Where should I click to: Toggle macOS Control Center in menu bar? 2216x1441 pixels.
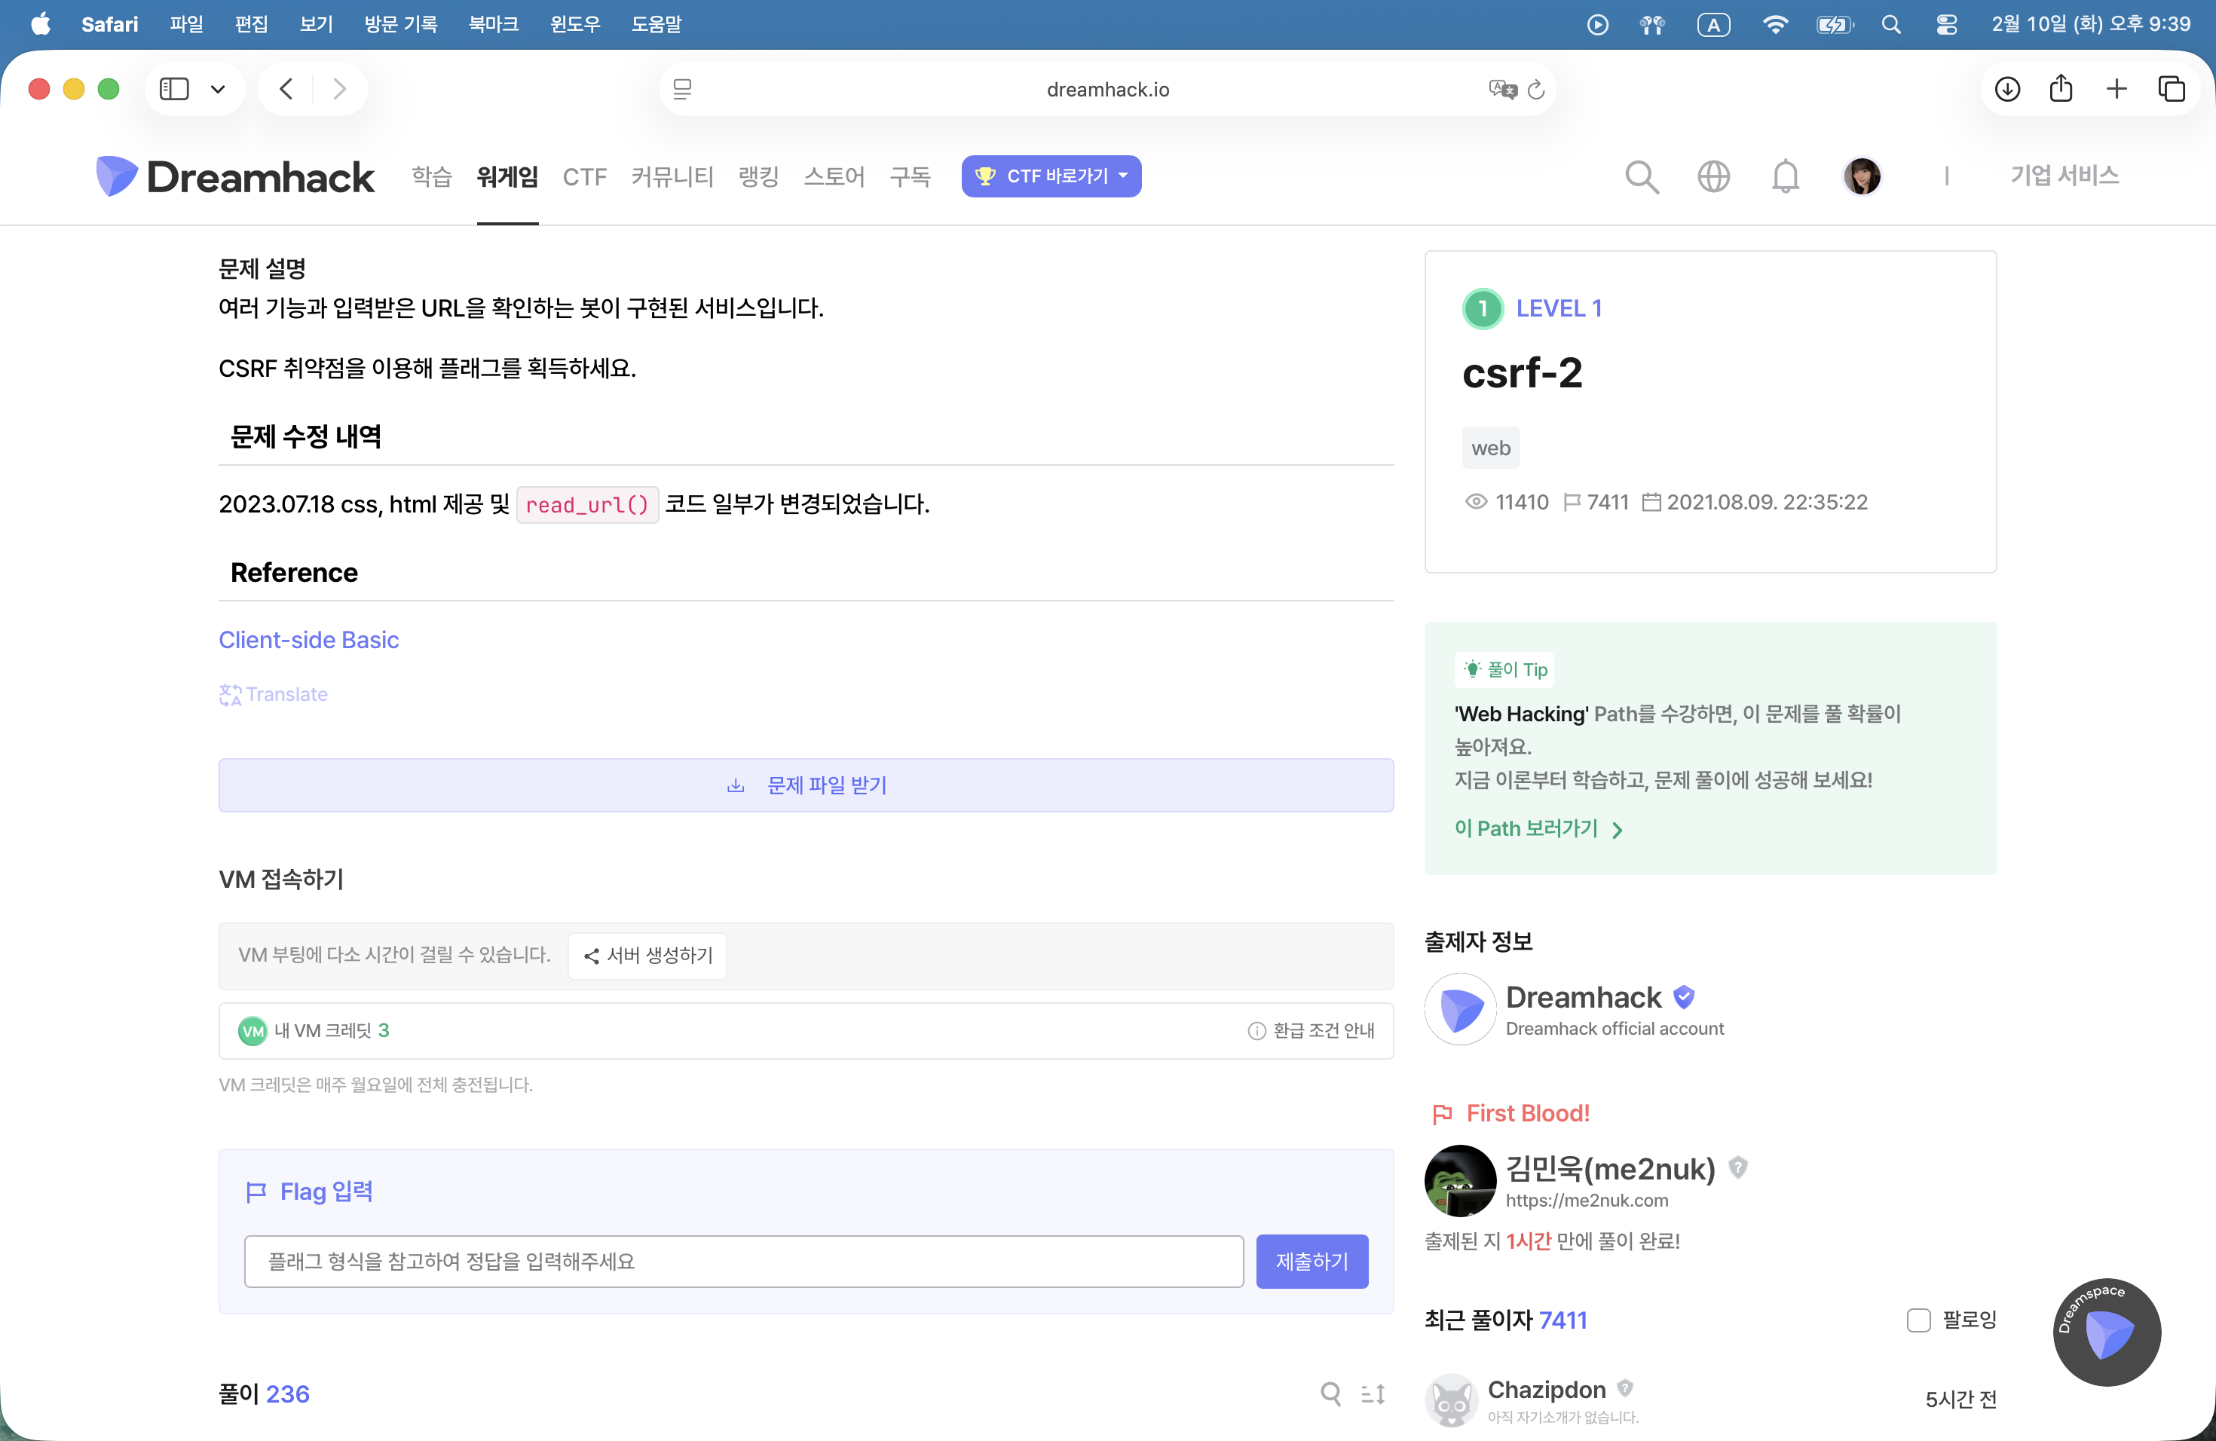1946,25
